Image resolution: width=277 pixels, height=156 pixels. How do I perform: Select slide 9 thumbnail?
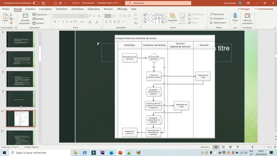click(x=21, y=99)
